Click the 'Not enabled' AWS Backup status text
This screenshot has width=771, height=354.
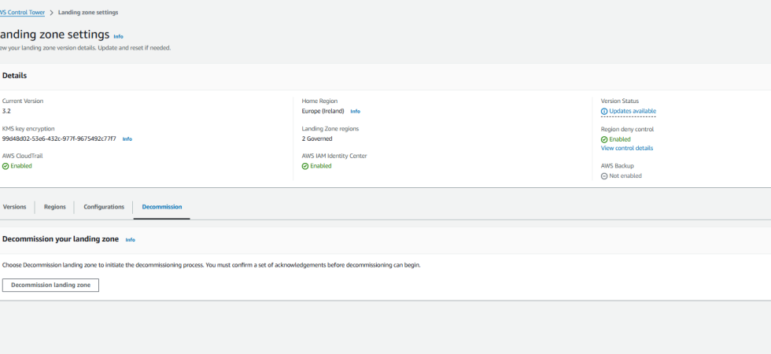point(625,176)
